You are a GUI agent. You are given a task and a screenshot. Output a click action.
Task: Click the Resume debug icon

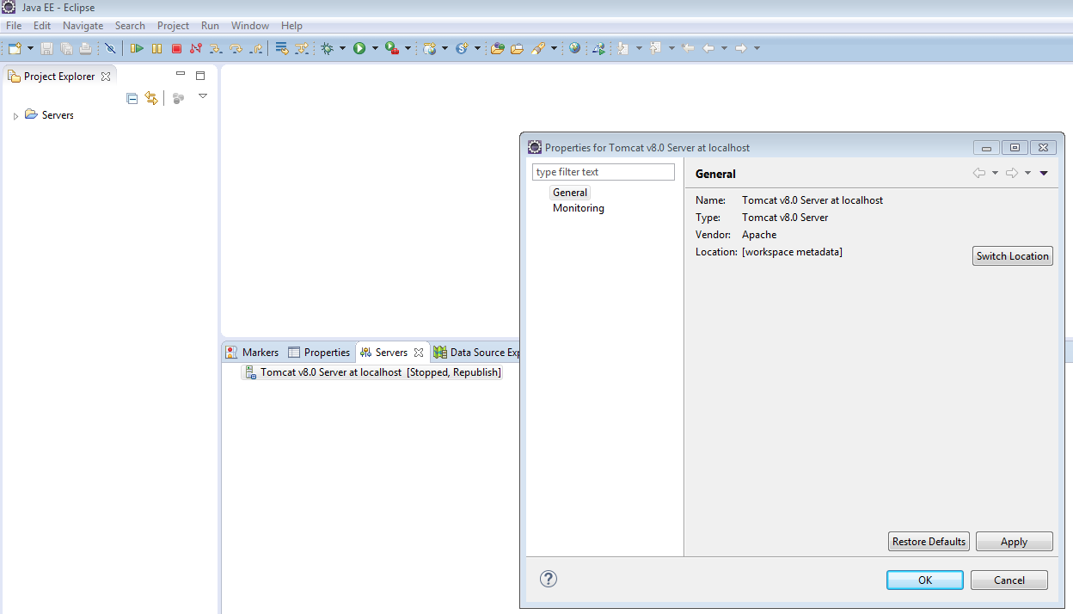(137, 48)
